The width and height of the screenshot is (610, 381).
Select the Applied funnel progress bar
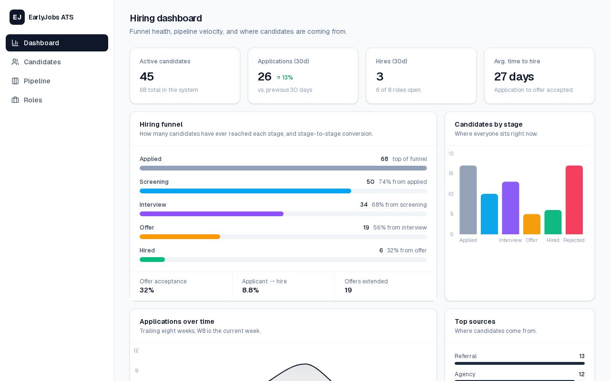pyautogui.click(x=283, y=168)
